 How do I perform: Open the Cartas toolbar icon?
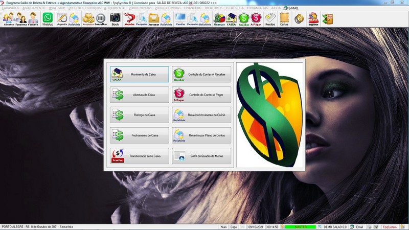(284, 19)
